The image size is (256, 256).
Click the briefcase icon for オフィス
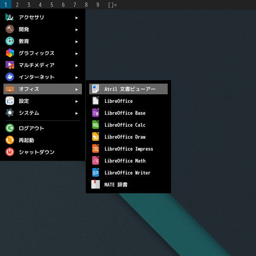pos(10,89)
